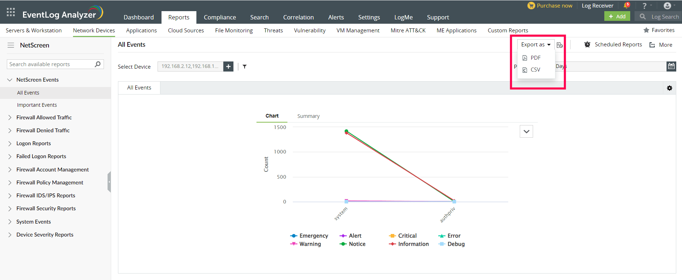
Task: Open Scheduled Reports
Action: click(x=618, y=45)
